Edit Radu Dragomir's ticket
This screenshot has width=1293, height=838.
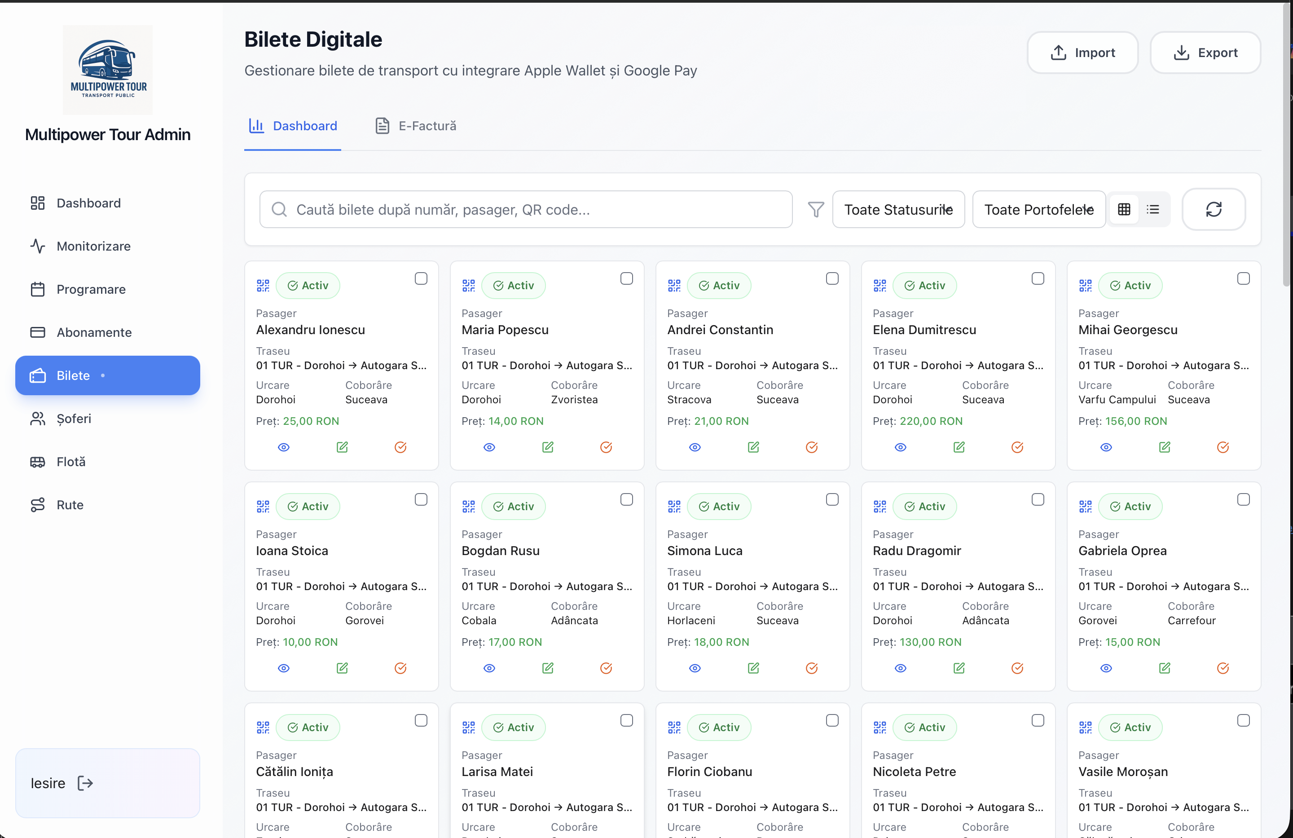tap(959, 668)
